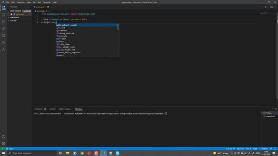Image resolution: width=278 pixels, height=156 pixels.
Task: Choose broadcast_enable from the suggestion list
Action: [86, 25]
